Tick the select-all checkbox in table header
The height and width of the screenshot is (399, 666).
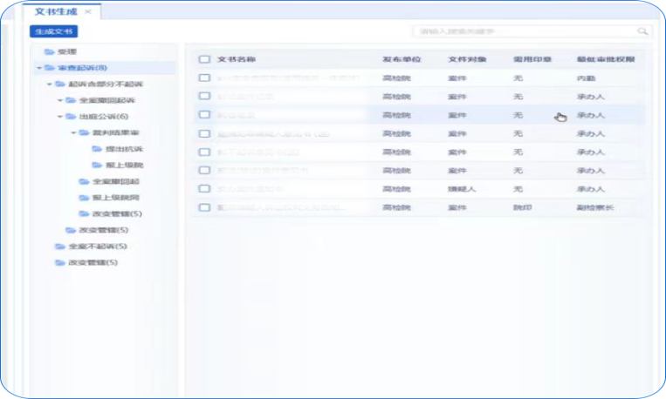pyautogui.click(x=204, y=59)
